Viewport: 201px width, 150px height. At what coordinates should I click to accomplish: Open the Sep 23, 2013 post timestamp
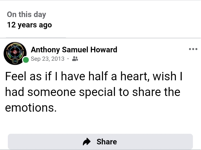coord(47,59)
